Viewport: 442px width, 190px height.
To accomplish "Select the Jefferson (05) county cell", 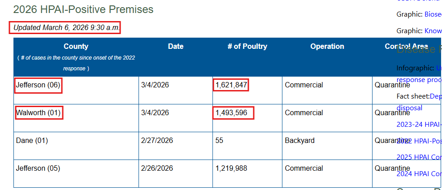I will pyautogui.click(x=38, y=168).
